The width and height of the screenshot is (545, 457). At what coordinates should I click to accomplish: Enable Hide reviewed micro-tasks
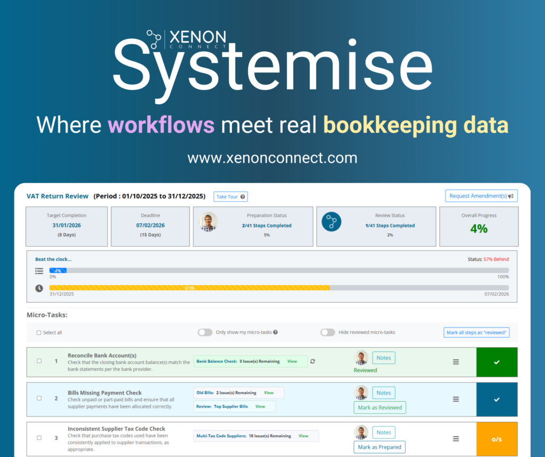pos(328,331)
